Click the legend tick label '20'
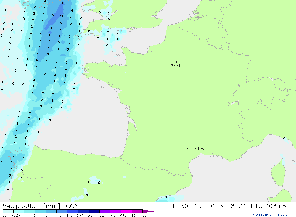This screenshot has width=296, height=217. point(80,215)
